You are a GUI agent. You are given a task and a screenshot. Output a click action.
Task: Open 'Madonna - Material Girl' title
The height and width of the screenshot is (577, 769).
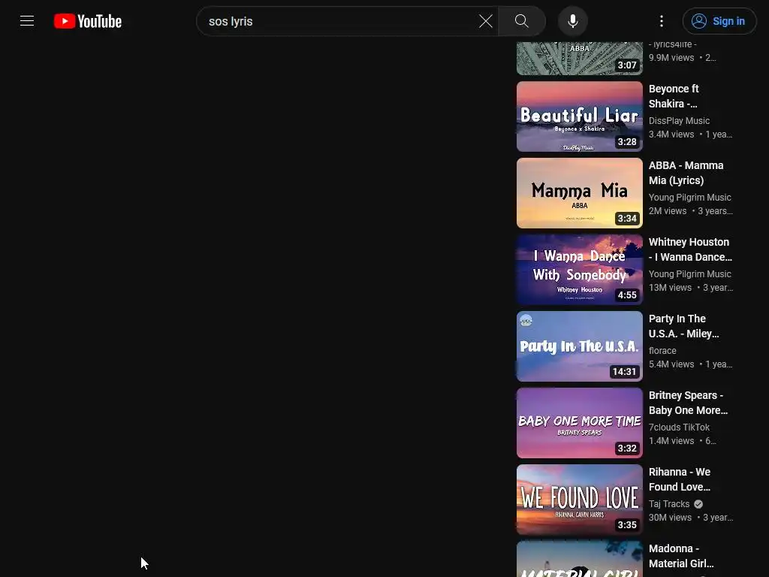pyautogui.click(x=681, y=556)
